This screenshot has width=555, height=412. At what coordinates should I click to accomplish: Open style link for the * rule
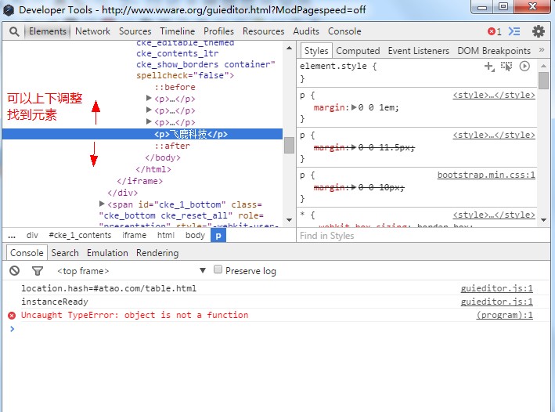point(494,215)
